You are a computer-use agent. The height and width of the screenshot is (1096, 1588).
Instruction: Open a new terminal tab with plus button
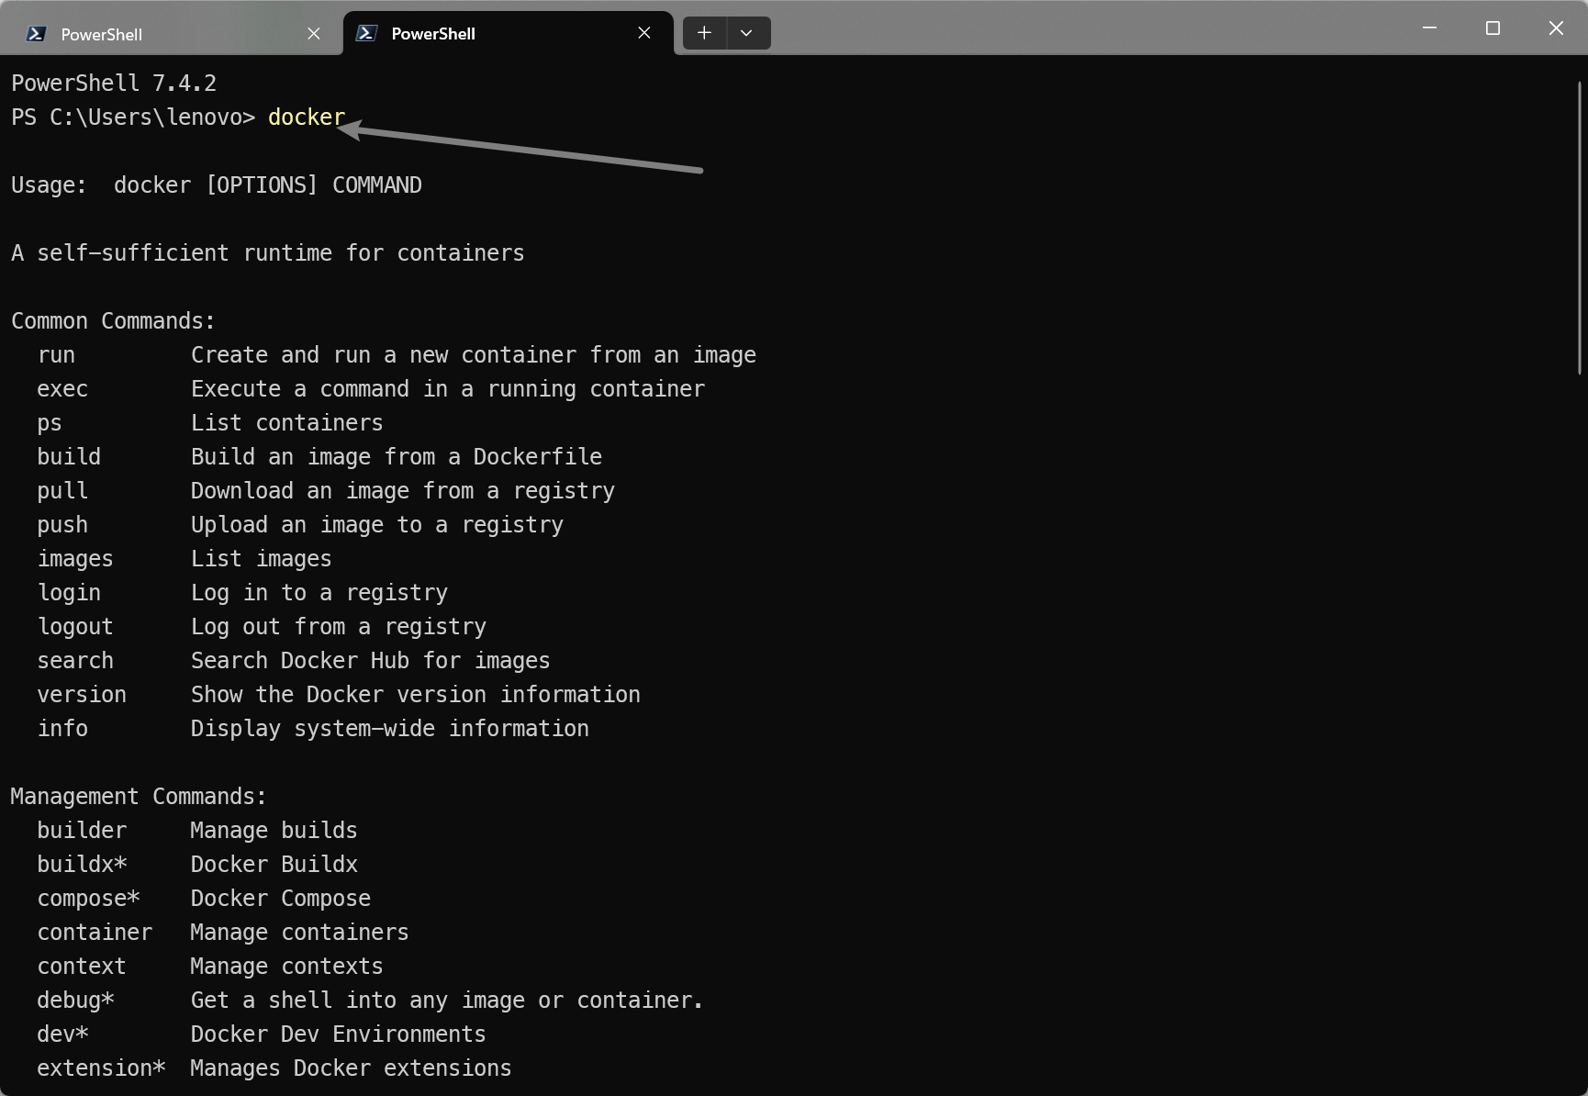704,33
